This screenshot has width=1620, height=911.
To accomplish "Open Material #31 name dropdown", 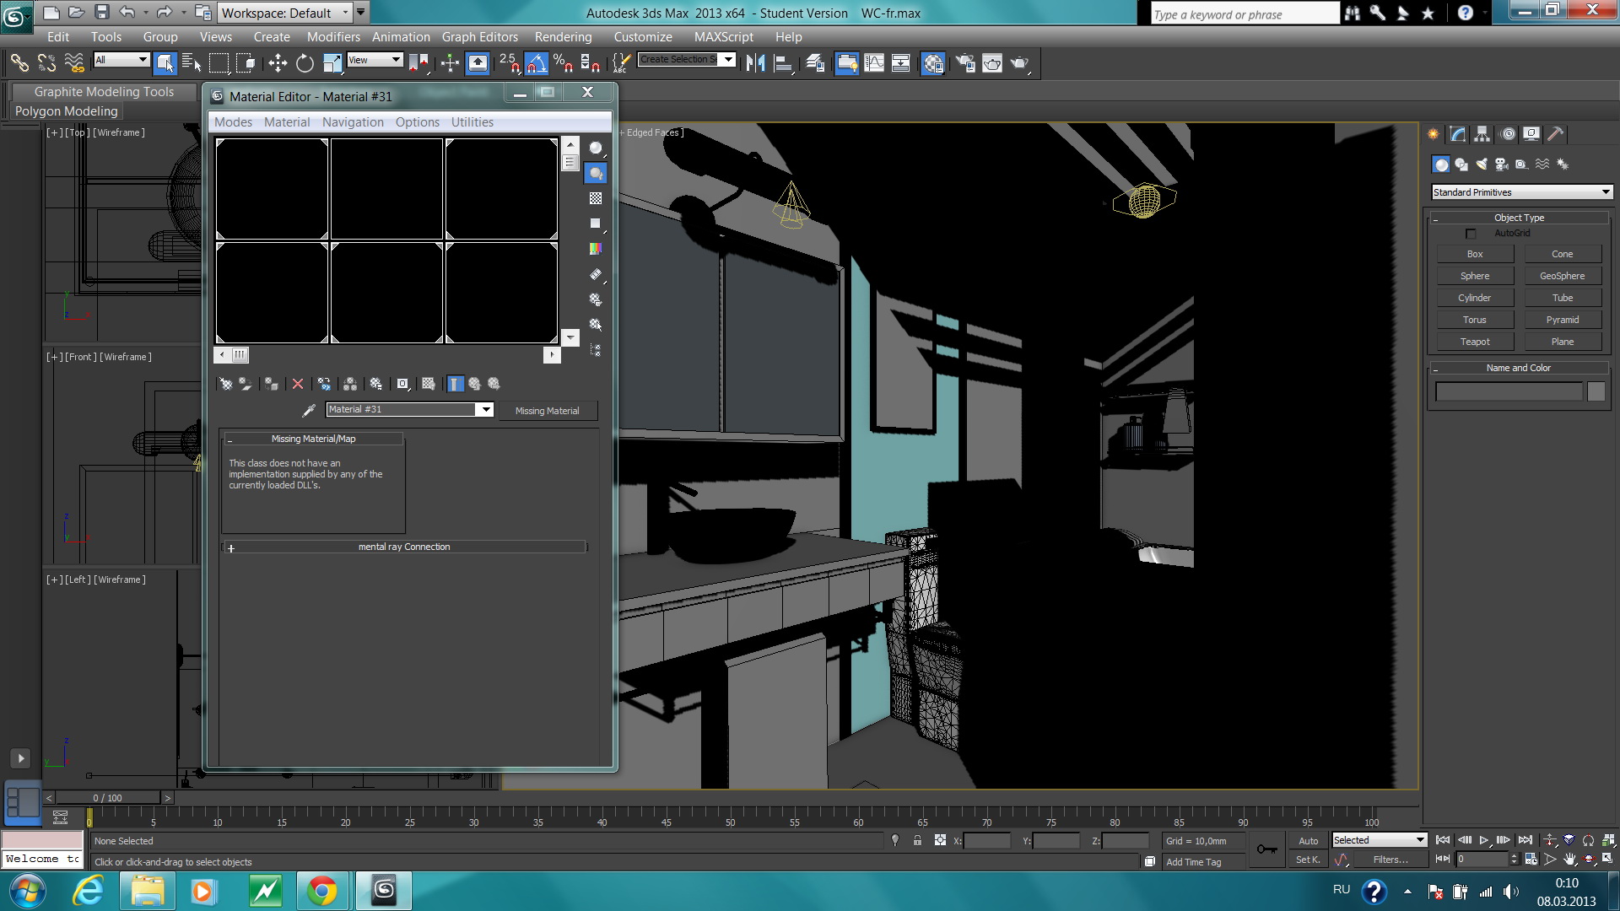I will 485,410.
